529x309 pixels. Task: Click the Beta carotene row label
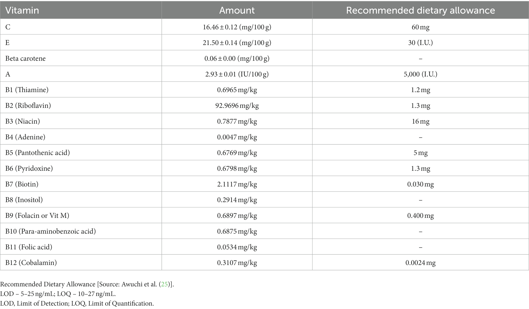click(x=26, y=58)
